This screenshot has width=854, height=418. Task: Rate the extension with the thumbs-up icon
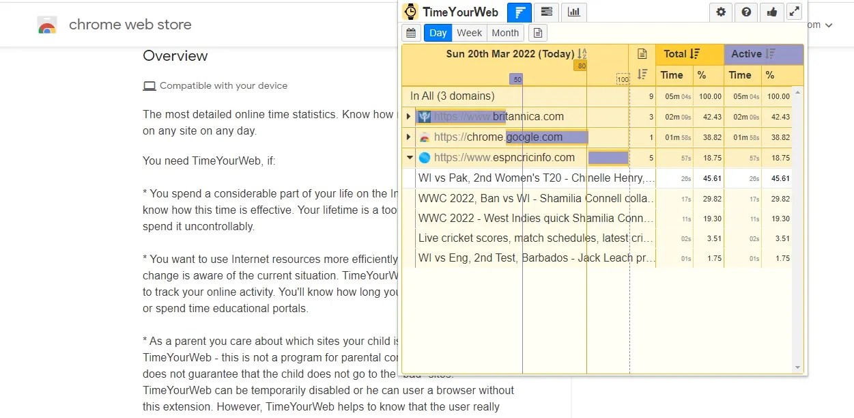771,12
